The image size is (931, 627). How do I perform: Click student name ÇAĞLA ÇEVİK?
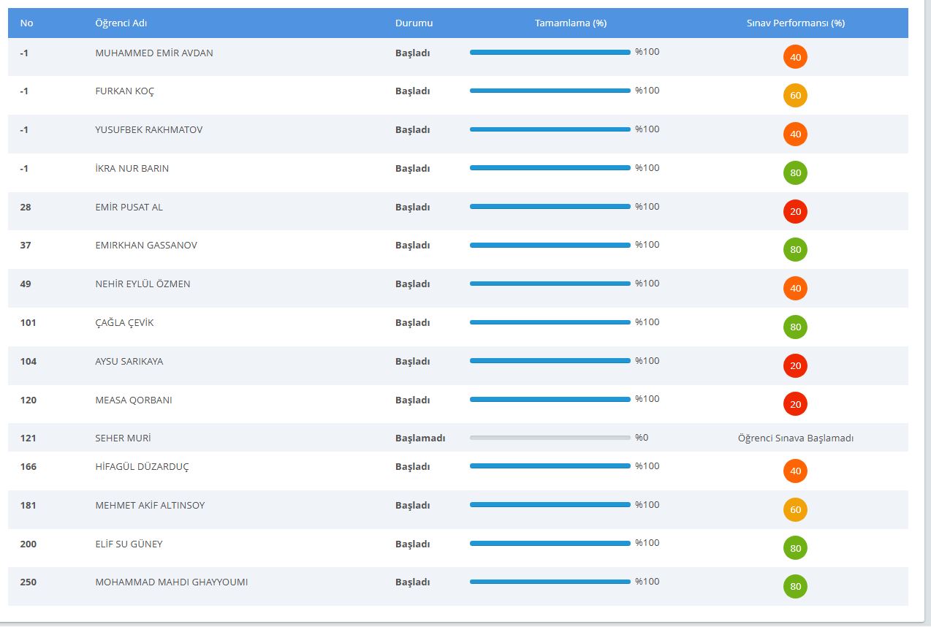click(125, 323)
